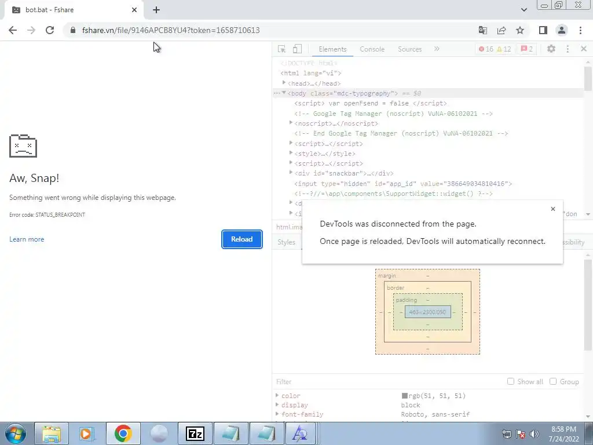Click the box model content size 463×2300.050
The height and width of the screenshot is (445, 593).
[x=428, y=312]
